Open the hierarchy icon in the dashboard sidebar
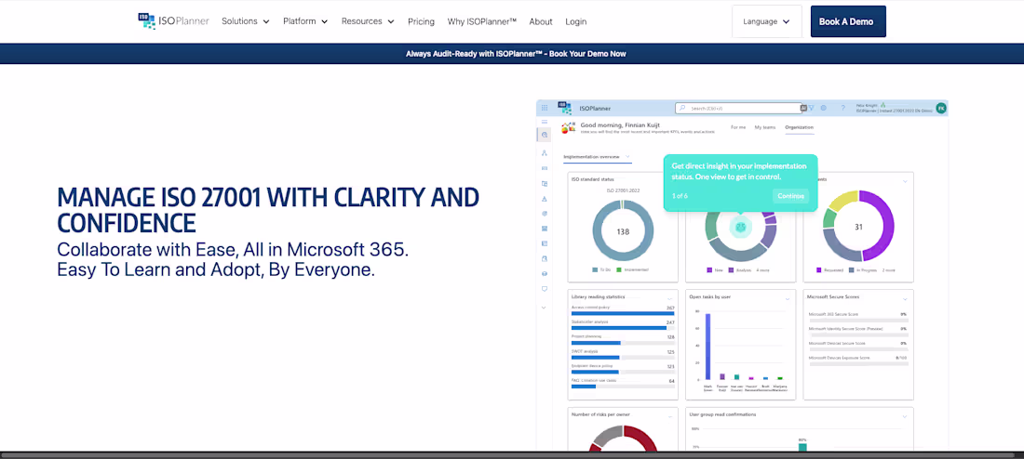Viewport: 1024px width, 459px height. (x=544, y=152)
